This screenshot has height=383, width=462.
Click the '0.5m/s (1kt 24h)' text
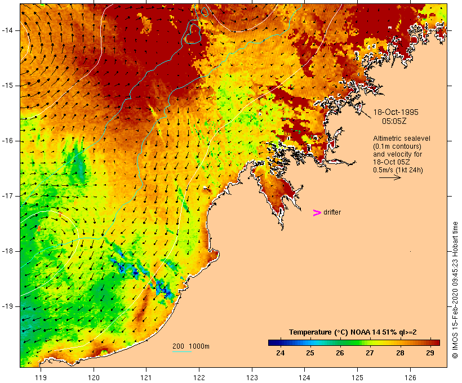[398, 170]
